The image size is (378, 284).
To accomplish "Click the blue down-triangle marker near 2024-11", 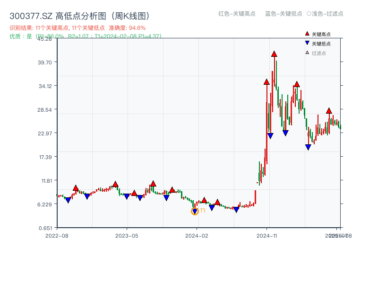I will coord(269,134).
